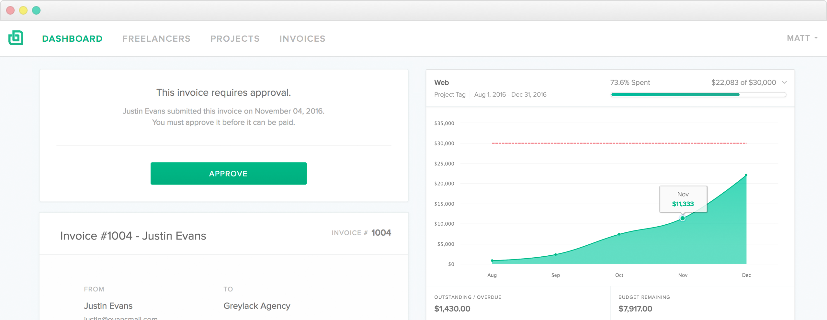The width and height of the screenshot is (827, 320).
Task: Click the budget spent progress bar
Action: click(698, 95)
